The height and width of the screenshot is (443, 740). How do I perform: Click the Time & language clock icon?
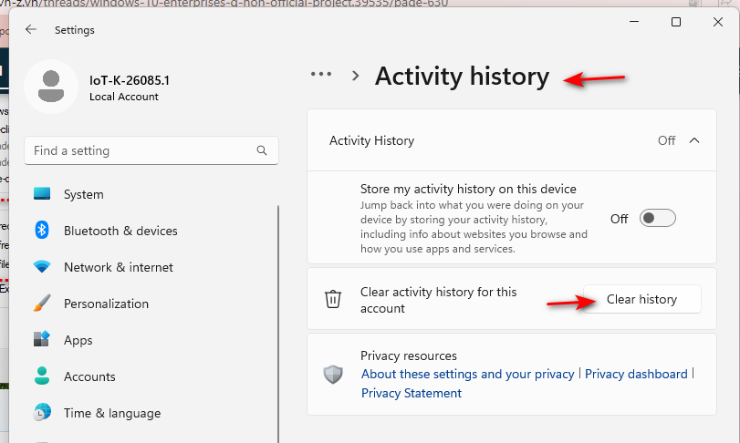pos(42,413)
